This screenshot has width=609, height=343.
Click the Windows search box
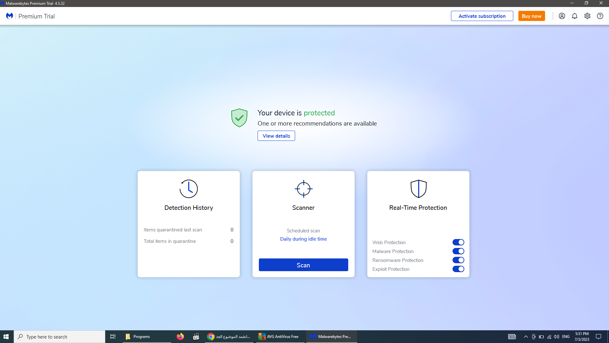coord(59,337)
